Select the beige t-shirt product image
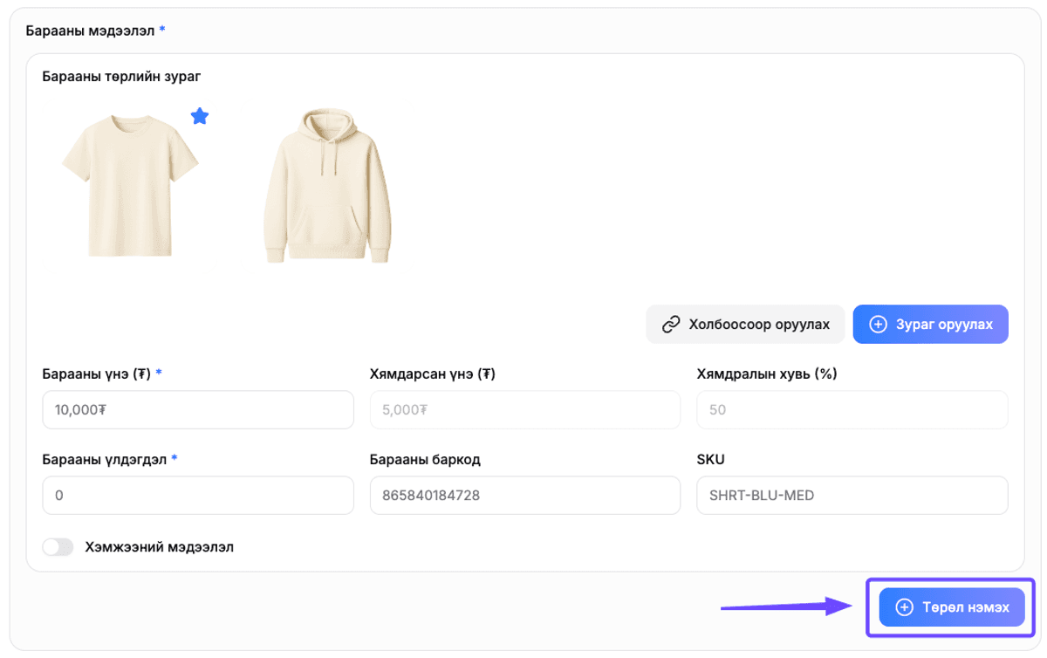The width and height of the screenshot is (1047, 658). click(x=130, y=187)
